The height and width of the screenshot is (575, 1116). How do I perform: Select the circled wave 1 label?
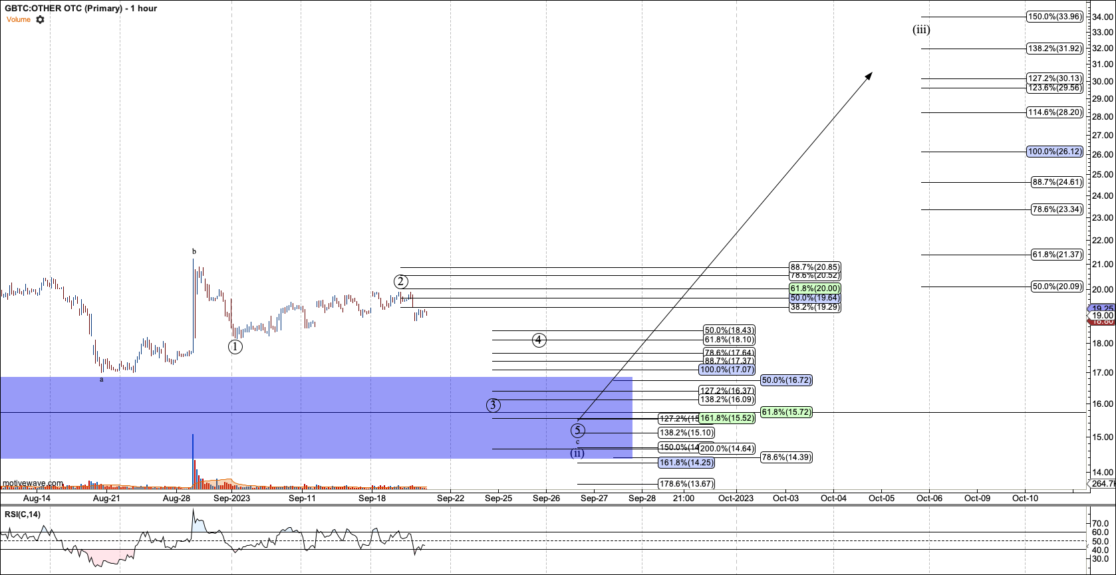coord(235,346)
